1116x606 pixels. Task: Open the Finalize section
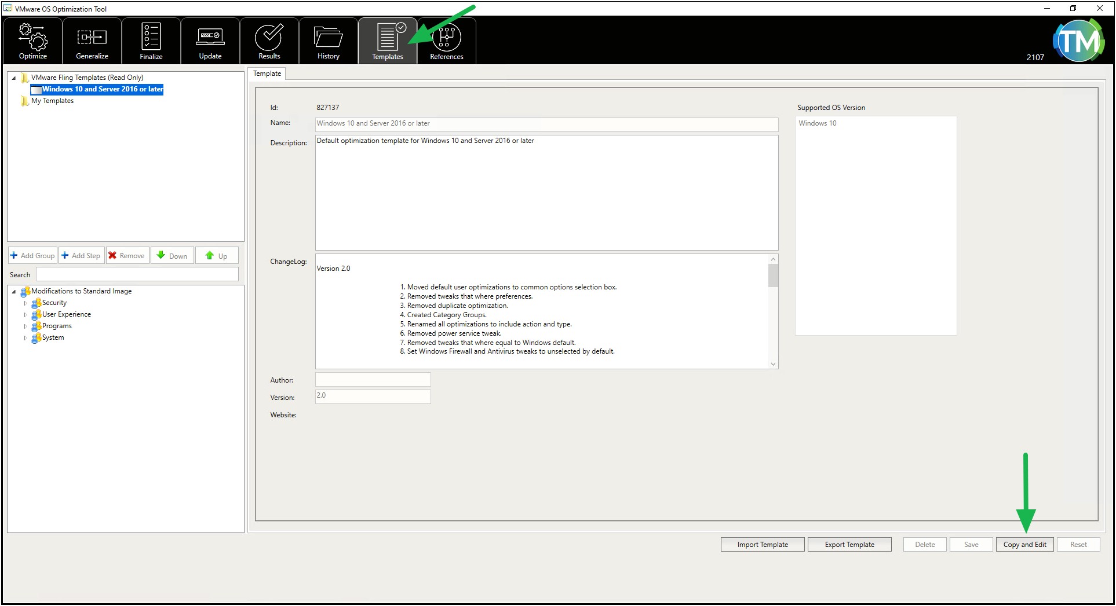pyautogui.click(x=151, y=41)
